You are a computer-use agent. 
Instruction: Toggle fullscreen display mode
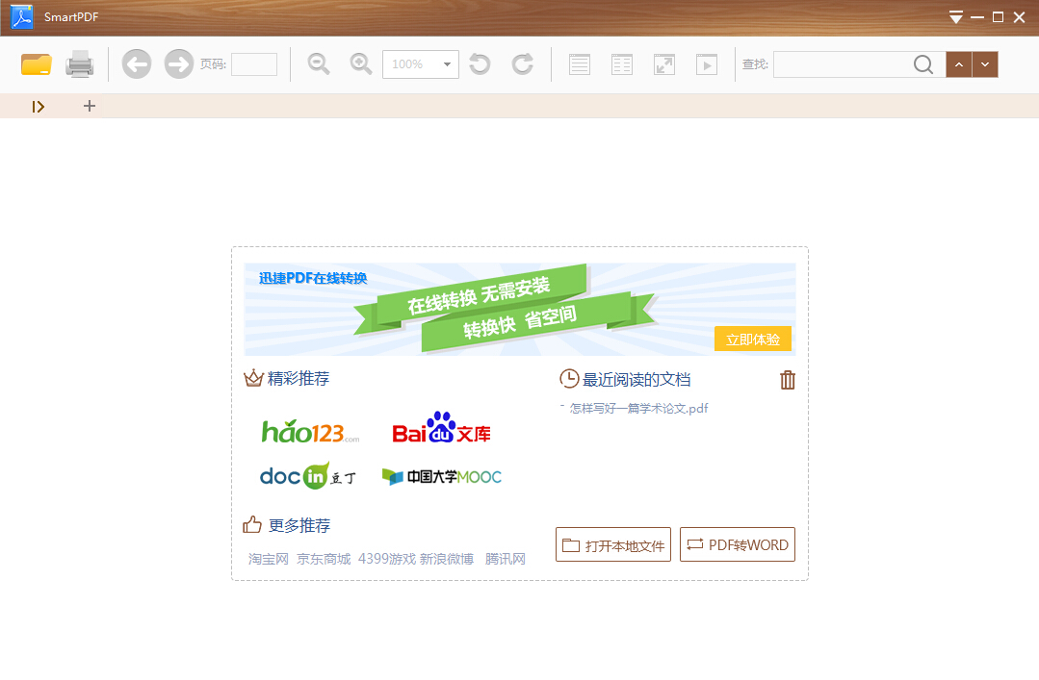[x=664, y=64]
